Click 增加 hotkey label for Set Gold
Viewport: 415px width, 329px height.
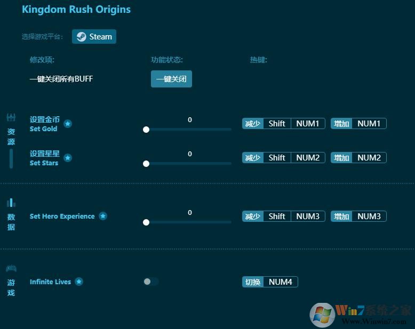(341, 124)
